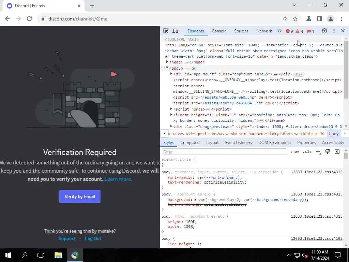The image size is (349, 262).
Task: Toggle the browser side panel icon
Action: point(320,19)
